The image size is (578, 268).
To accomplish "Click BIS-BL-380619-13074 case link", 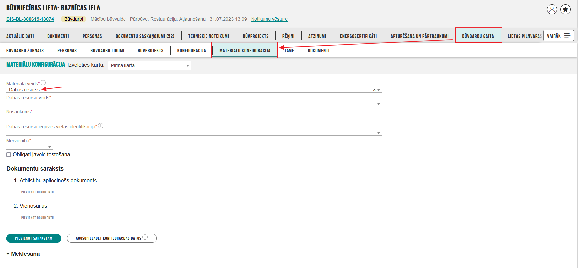I will (30, 19).
